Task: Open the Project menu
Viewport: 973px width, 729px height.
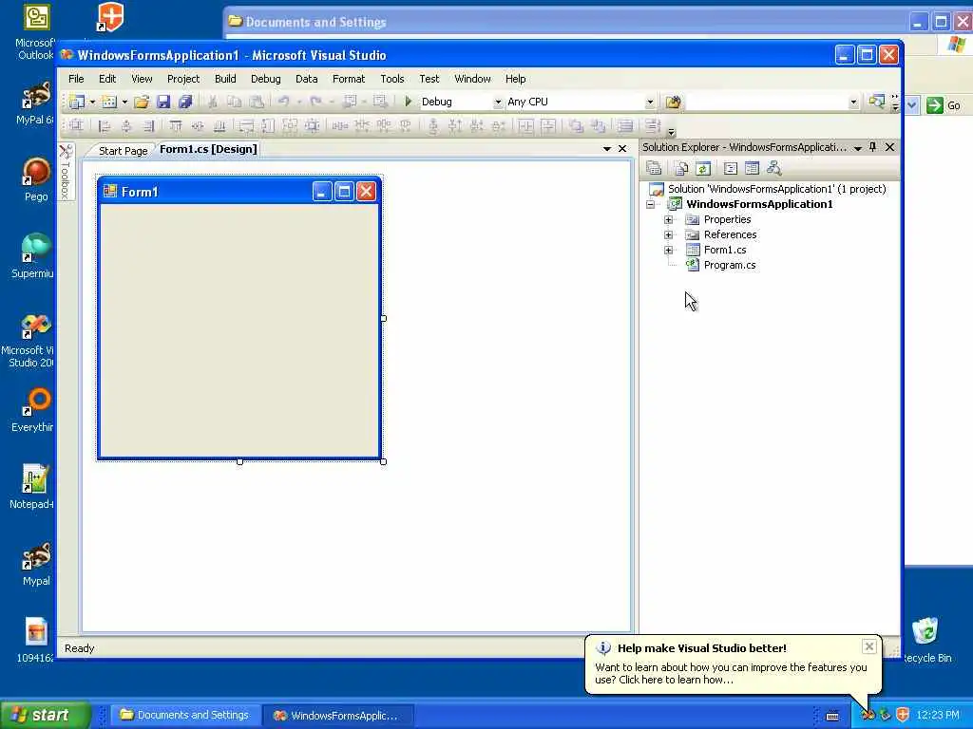Action: pos(183,79)
